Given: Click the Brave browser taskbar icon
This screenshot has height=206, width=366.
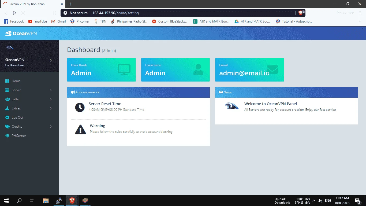Looking at the screenshot, I should (x=72, y=200).
